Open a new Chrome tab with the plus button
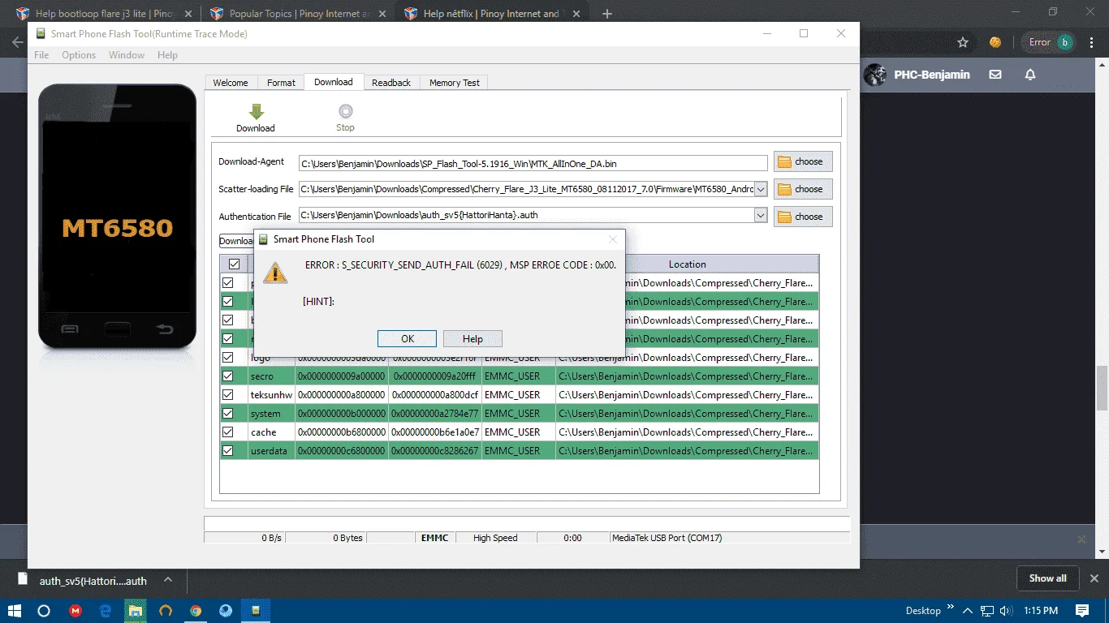Screen dimensions: 1109x623 (607, 14)
